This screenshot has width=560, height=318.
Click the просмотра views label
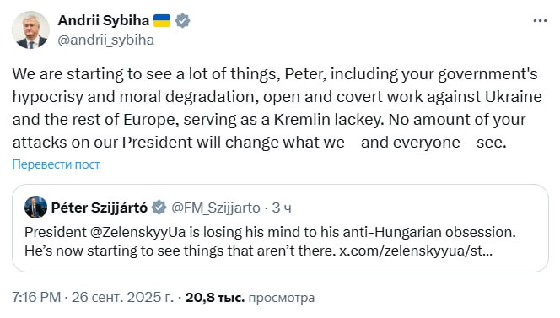point(282,298)
